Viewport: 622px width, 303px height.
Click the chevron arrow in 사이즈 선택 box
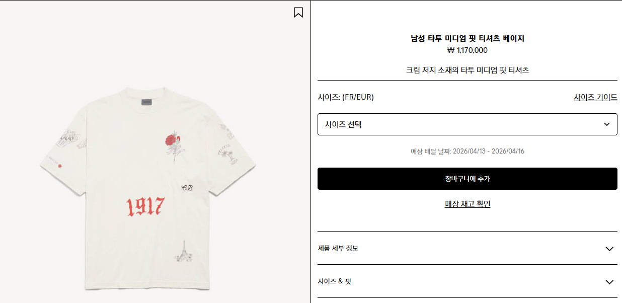click(607, 124)
